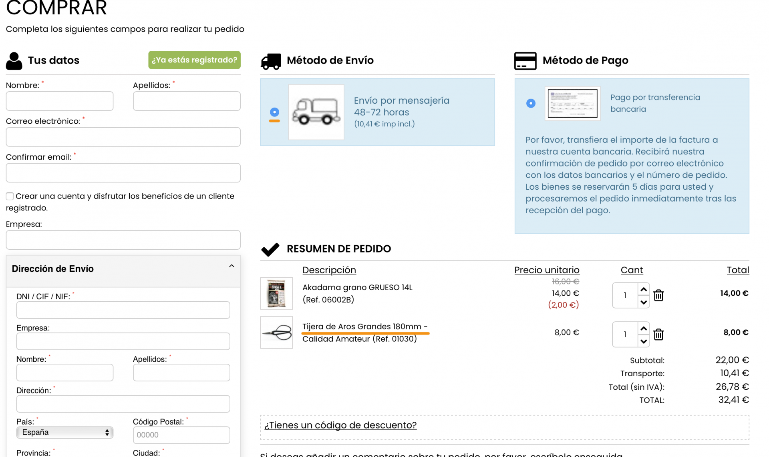Click the Envío por mensajería 48-72 horas label
This screenshot has height=457, width=769.
[x=401, y=106]
